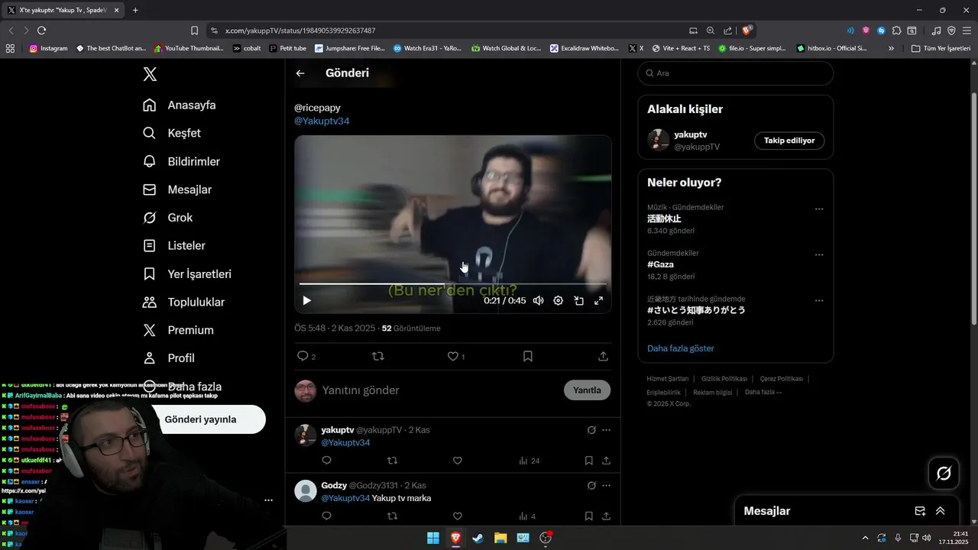Mute the video volume
This screenshot has height=550, width=978.
tap(539, 300)
